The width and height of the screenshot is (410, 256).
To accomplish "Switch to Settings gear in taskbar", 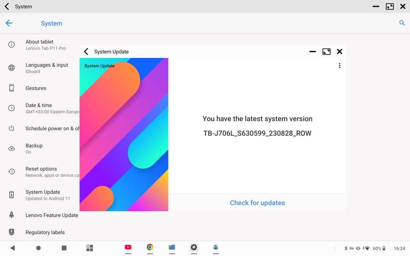I will click(194, 247).
